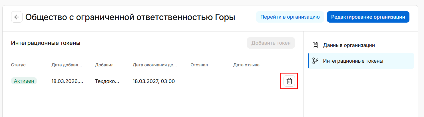
Task: Click the branch icon beside Интеграционные токены
Action: (315, 61)
